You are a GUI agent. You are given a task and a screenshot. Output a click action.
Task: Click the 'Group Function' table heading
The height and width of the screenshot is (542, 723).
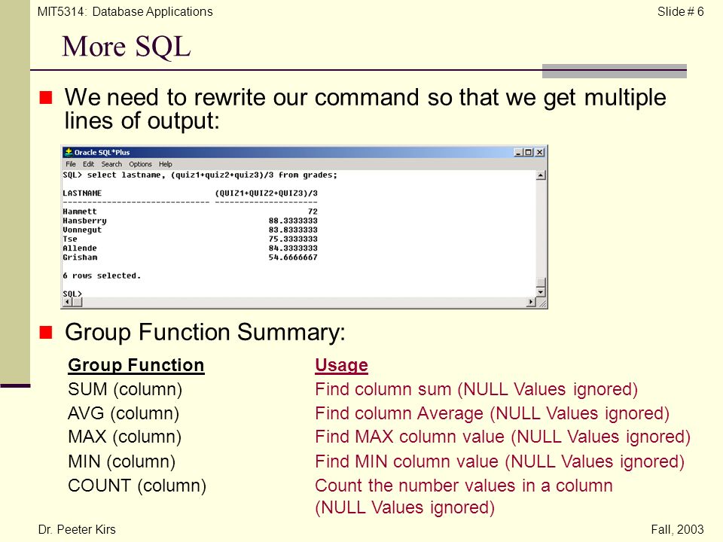pyautogui.click(x=136, y=366)
